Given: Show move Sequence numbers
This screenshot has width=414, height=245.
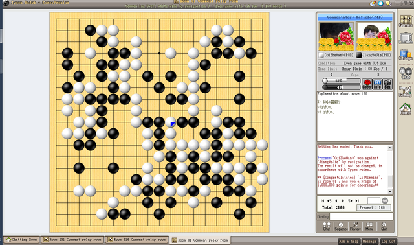Looking at the screenshot, I should 341,226.
